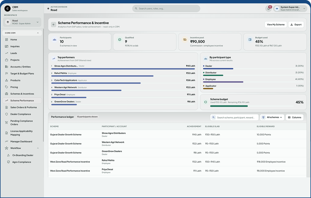Click the Leads trend icon
Viewport: 311px width, 198px height.
click(x=6, y=53)
